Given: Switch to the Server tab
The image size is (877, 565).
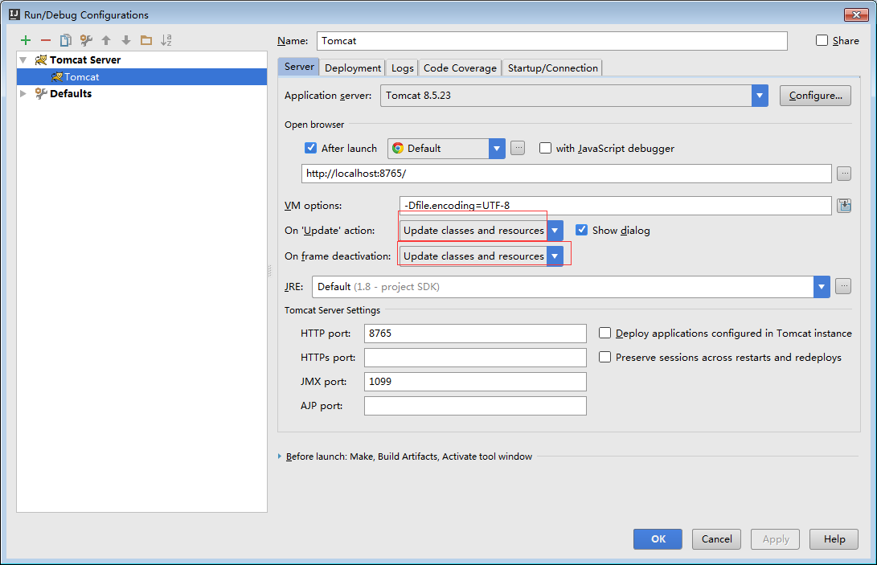Looking at the screenshot, I should 299,67.
